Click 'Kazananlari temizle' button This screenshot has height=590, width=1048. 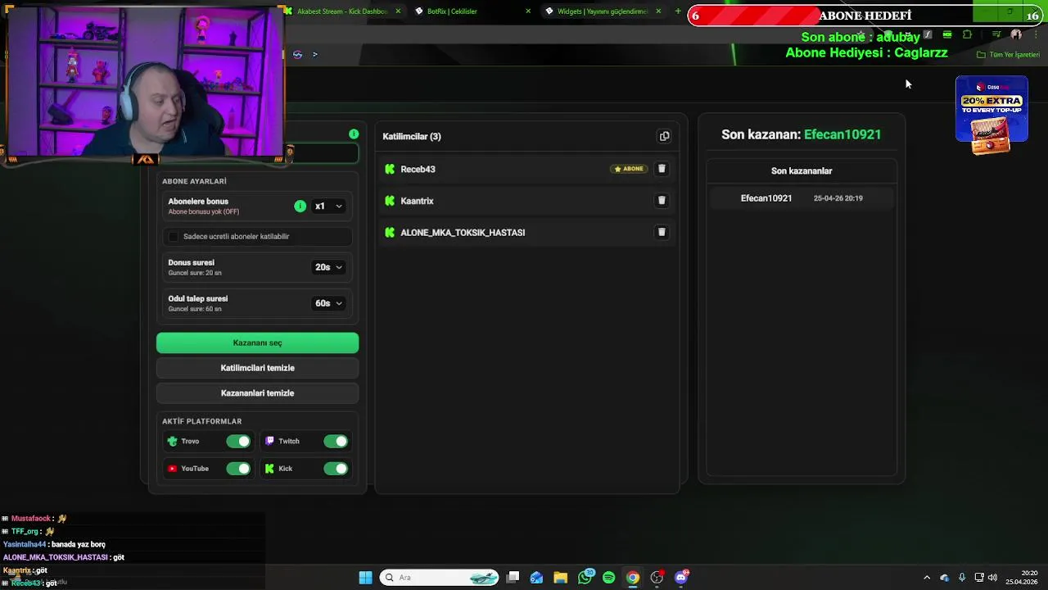[257, 393]
